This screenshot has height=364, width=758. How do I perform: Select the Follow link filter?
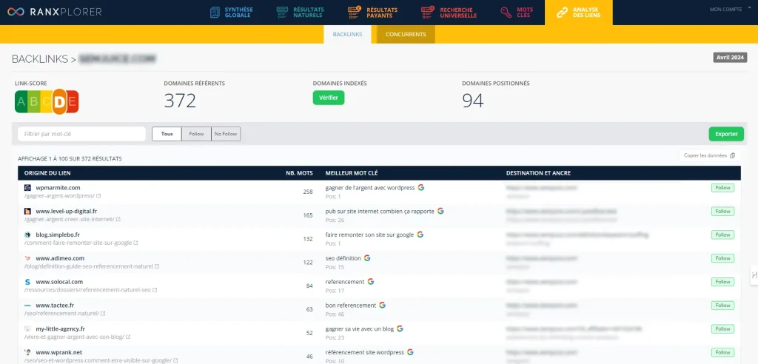coord(196,134)
